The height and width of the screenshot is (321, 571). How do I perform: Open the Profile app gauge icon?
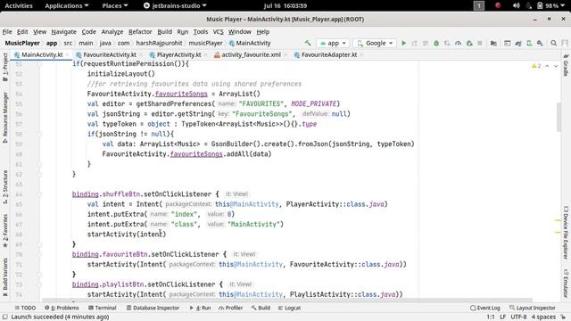click(x=458, y=43)
